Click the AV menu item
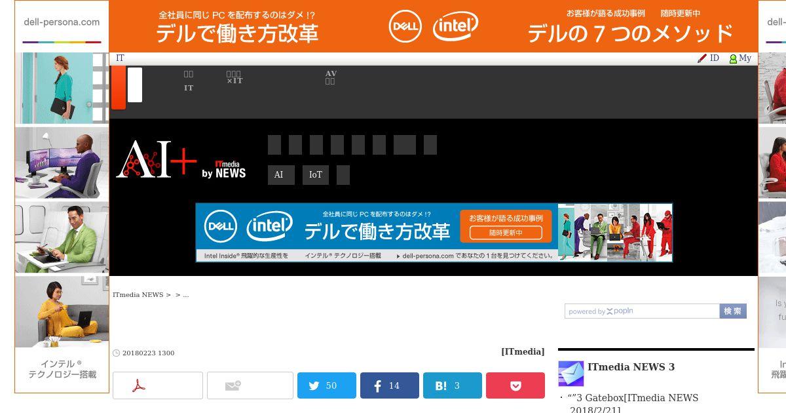This screenshot has height=413, width=786. click(x=331, y=77)
